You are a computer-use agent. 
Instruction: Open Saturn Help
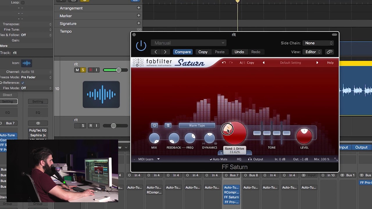tap(330, 63)
